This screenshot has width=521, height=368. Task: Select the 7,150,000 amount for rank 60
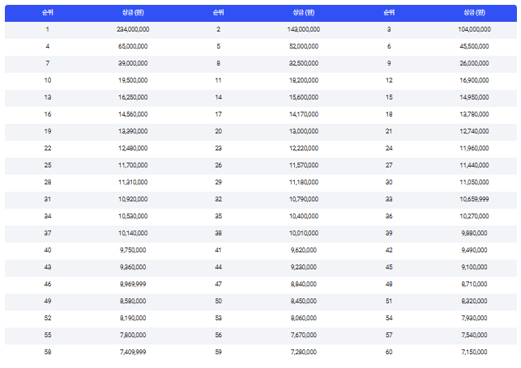point(475,352)
